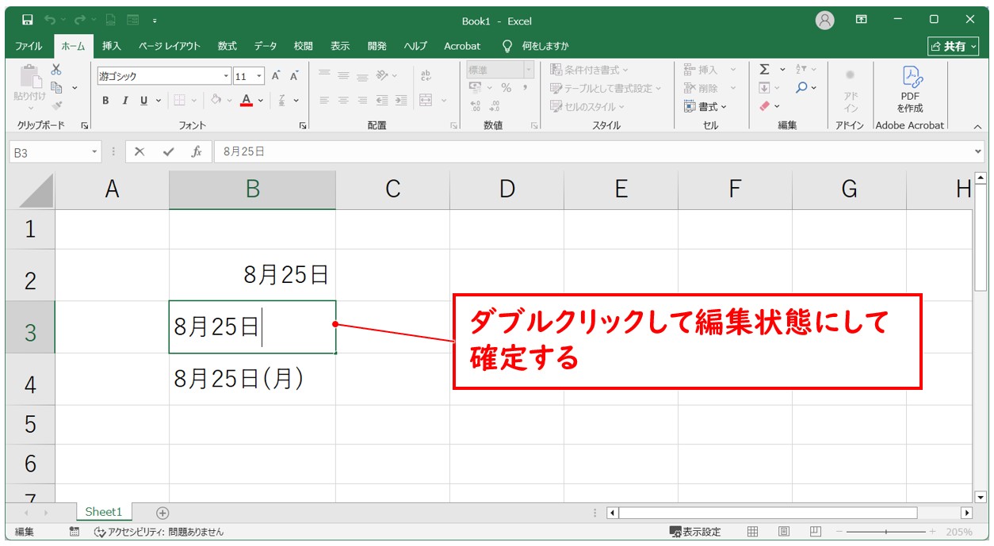Switch to Page Break Preview in status bar
The height and width of the screenshot is (546, 994).
pyautogui.click(x=816, y=532)
